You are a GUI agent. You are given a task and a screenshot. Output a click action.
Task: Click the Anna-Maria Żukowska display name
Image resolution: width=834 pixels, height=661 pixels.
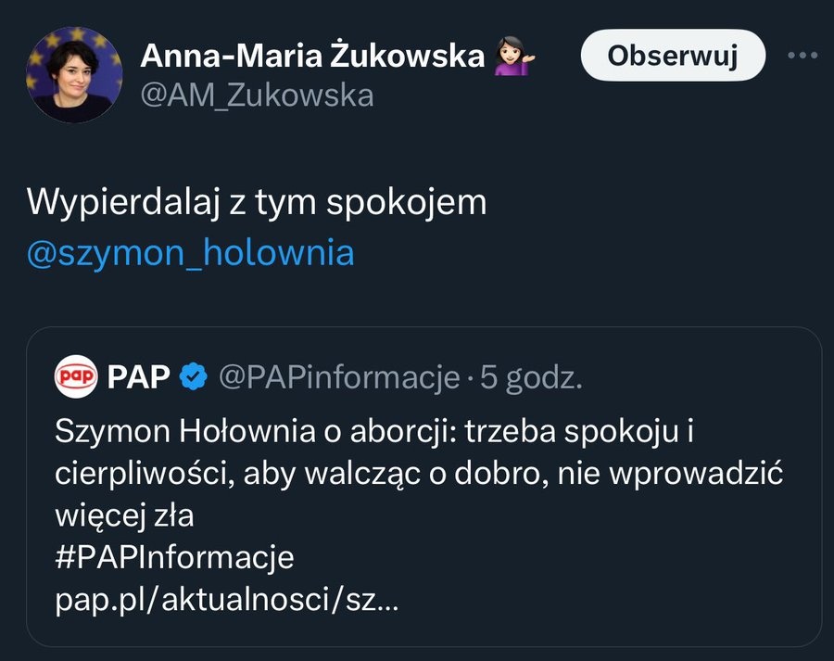312,57
